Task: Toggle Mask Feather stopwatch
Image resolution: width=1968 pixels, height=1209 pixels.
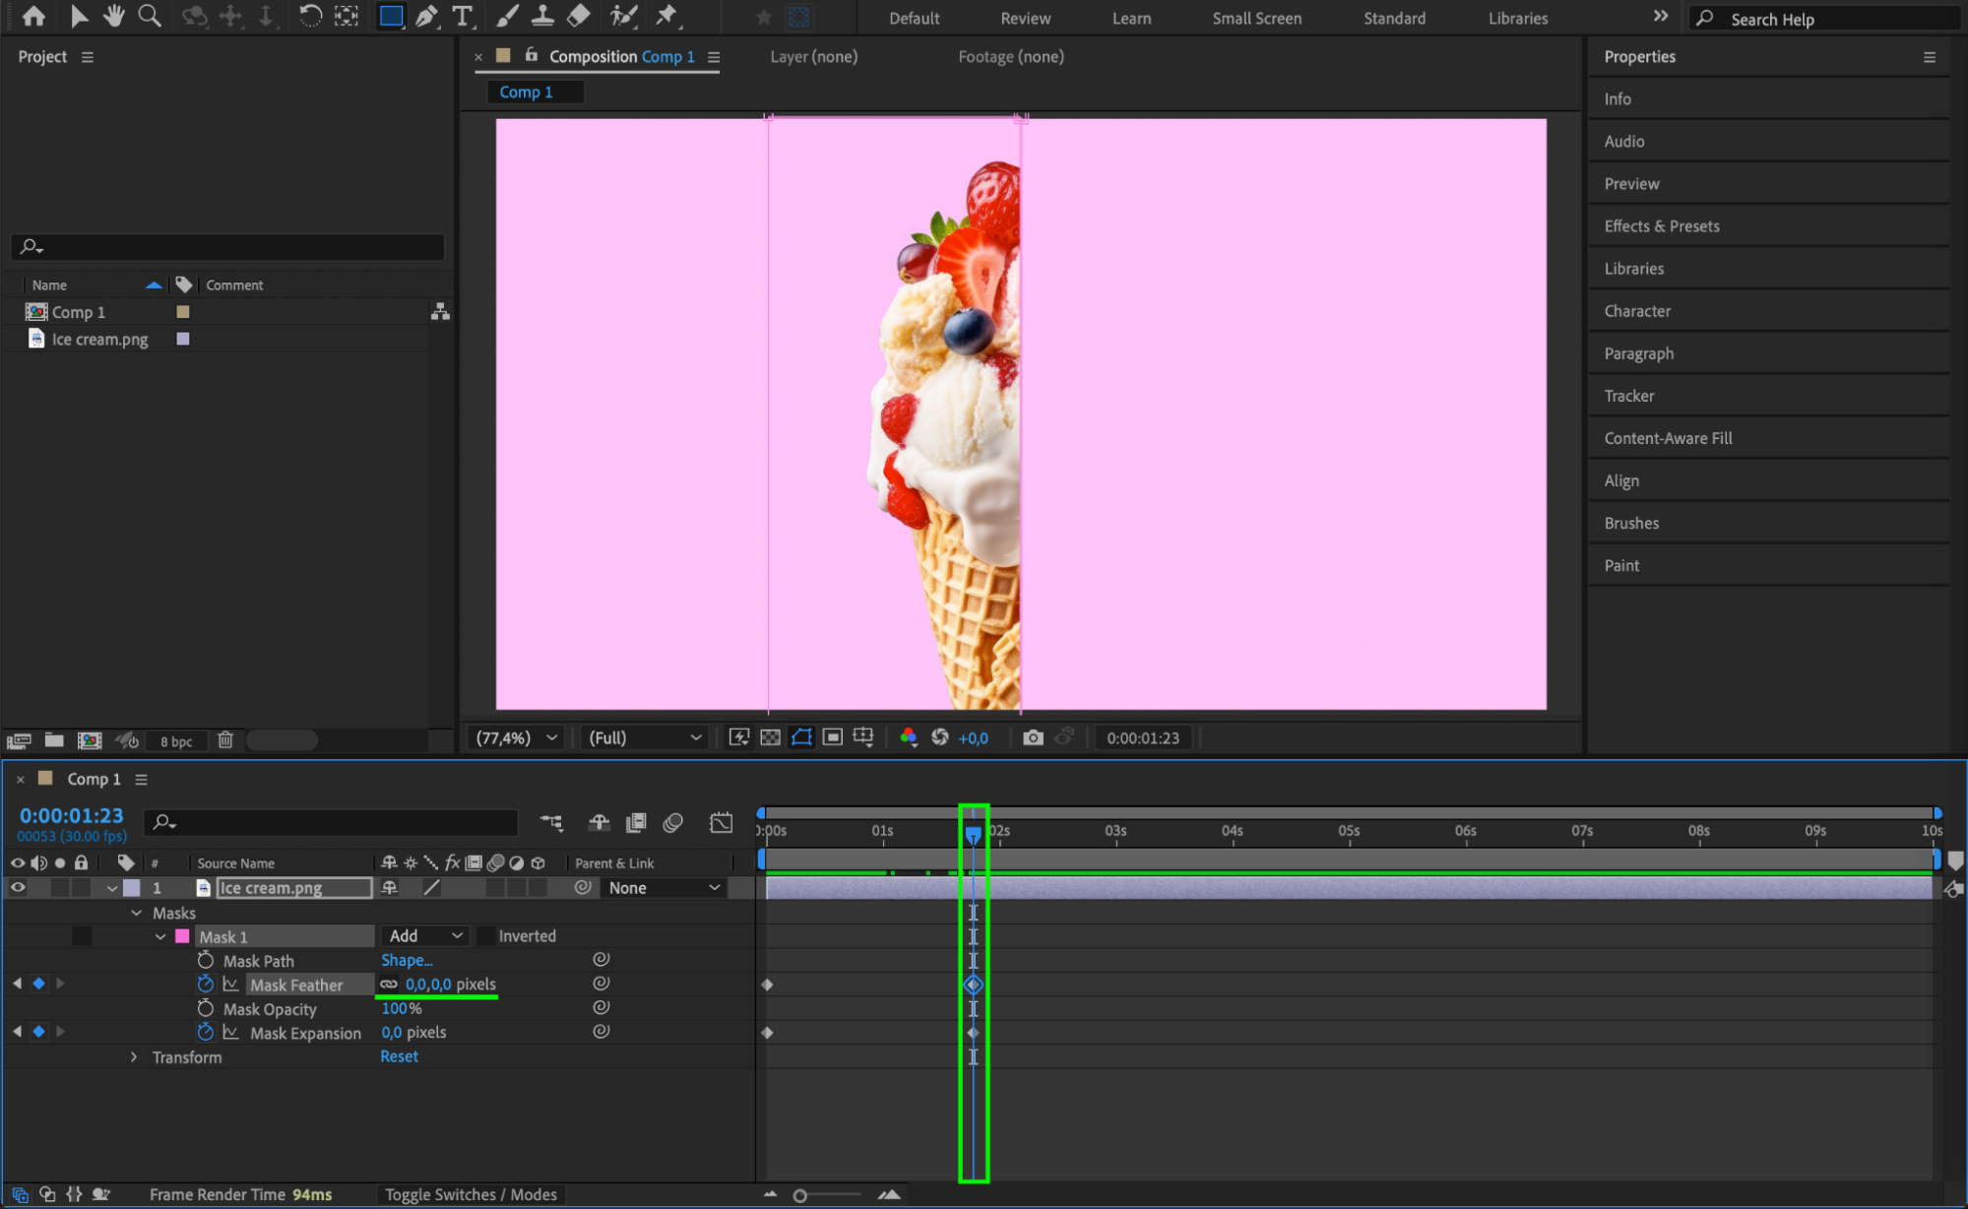Action: click(205, 985)
